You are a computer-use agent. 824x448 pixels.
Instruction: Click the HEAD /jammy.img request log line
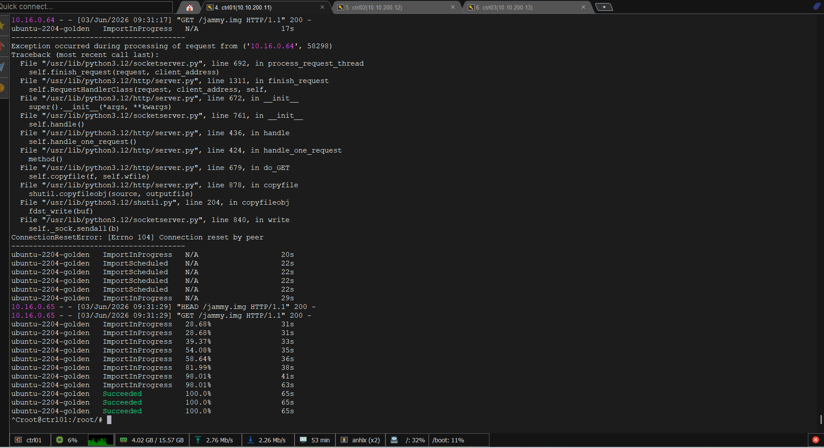coord(164,307)
